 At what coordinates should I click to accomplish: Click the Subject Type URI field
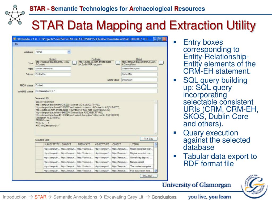pos(53,63)
